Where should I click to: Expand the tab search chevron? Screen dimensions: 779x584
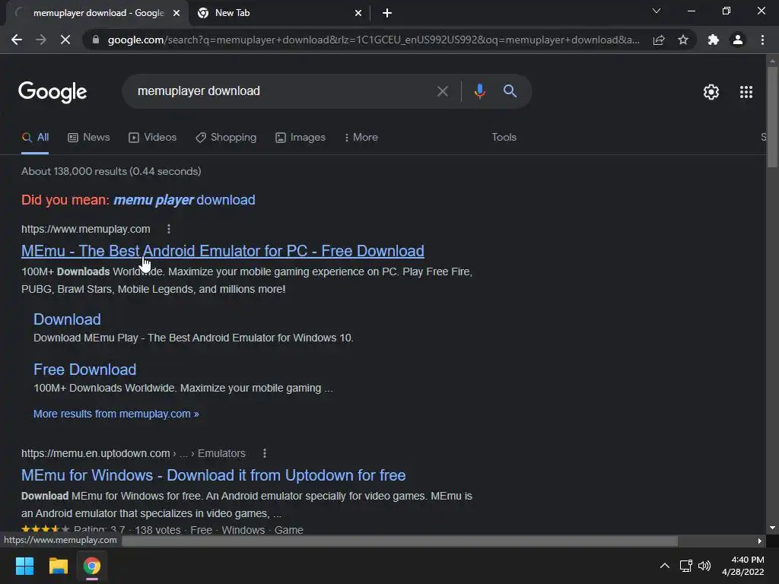coord(657,11)
